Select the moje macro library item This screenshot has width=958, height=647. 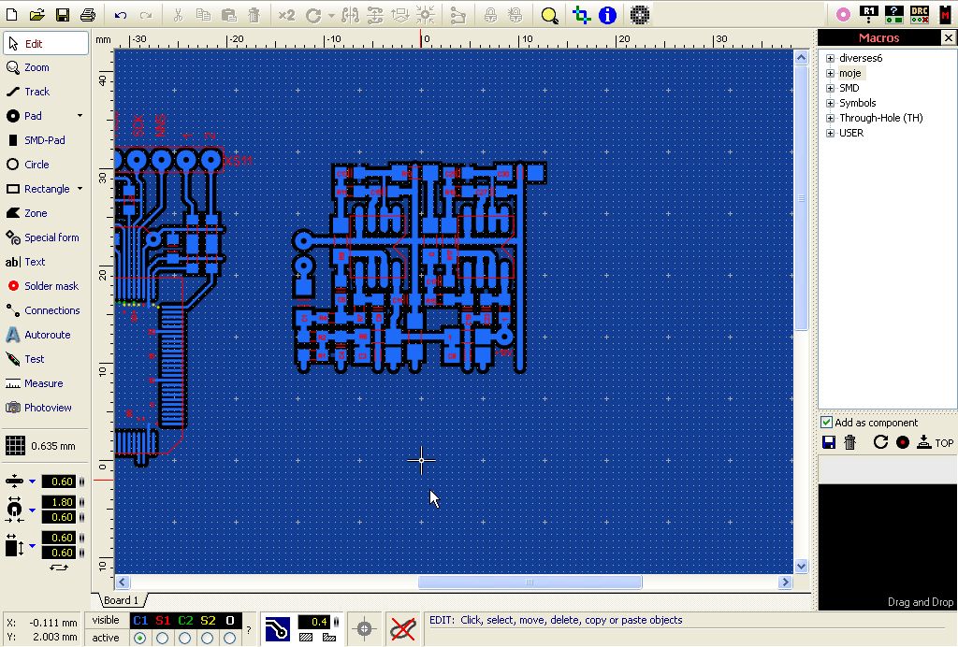pos(849,73)
